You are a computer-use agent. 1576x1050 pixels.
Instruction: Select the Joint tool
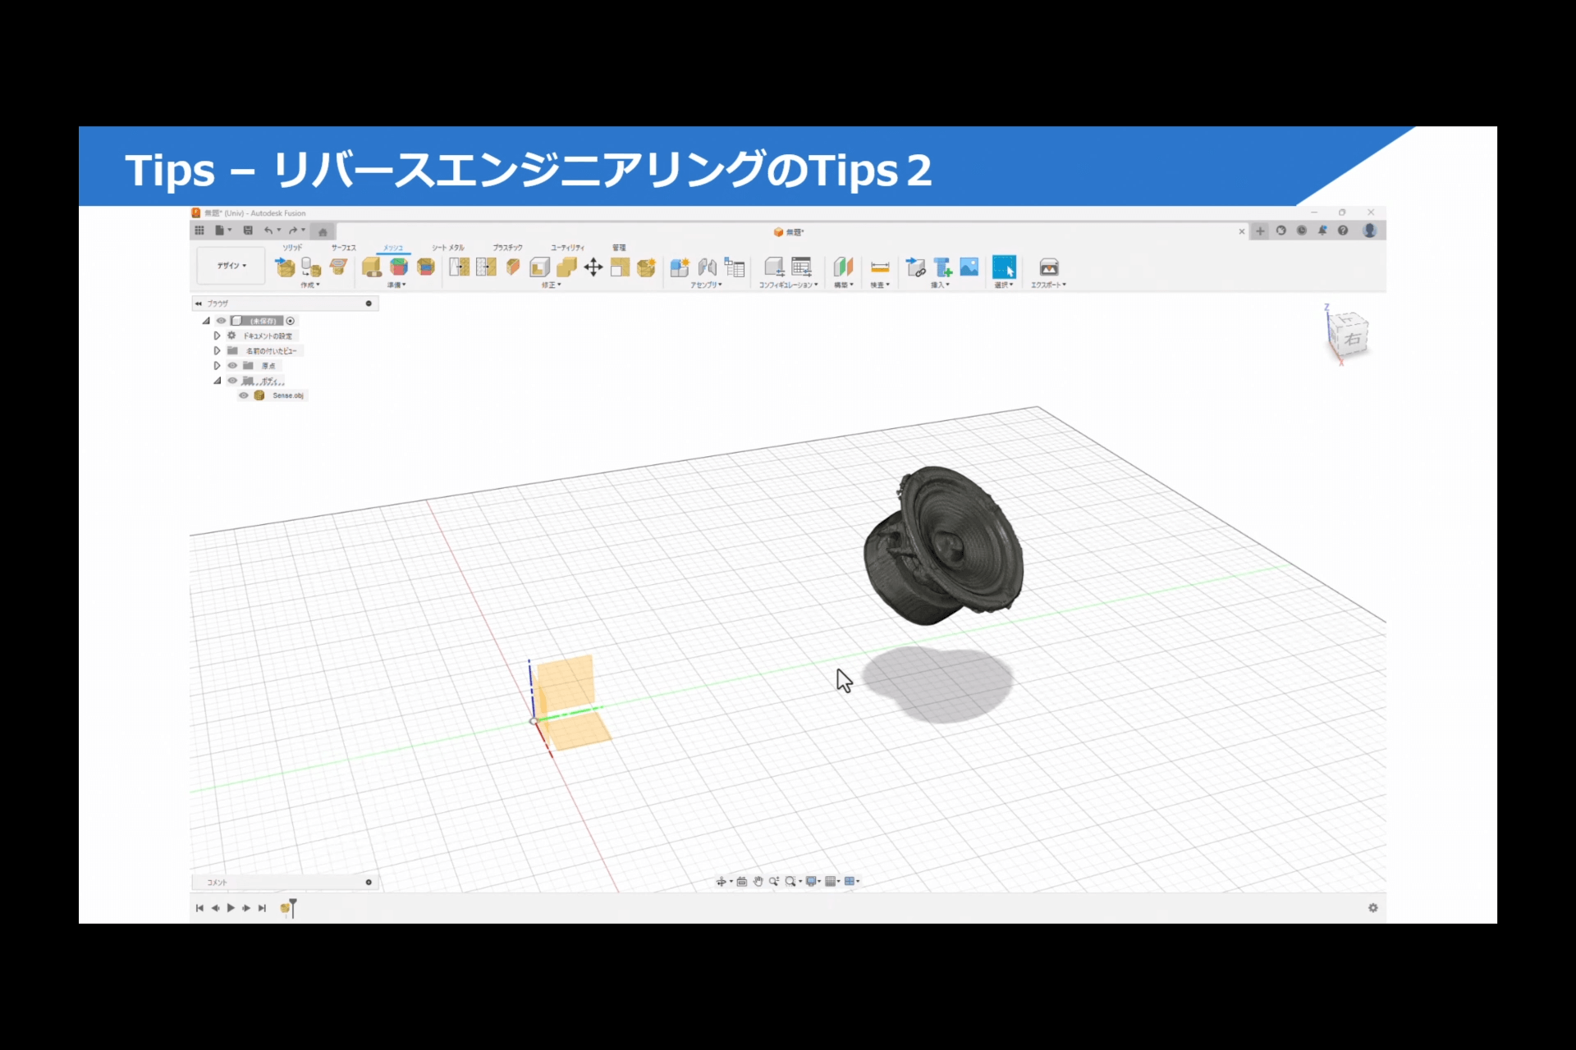707,267
